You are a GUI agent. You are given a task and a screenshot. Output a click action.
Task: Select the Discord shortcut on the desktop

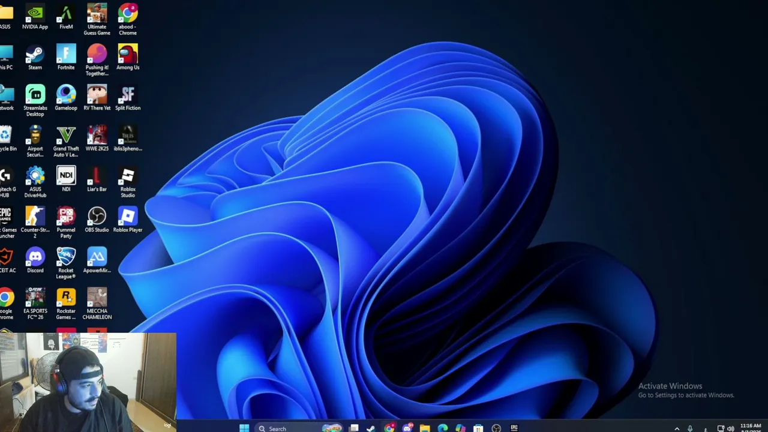35,261
